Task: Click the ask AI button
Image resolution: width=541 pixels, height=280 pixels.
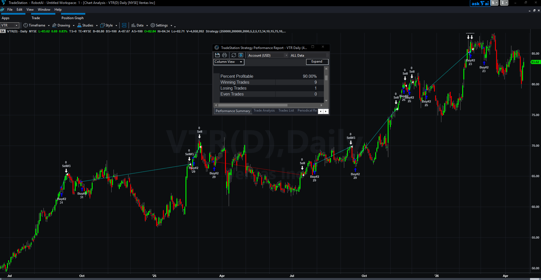Action: tap(480, 3)
